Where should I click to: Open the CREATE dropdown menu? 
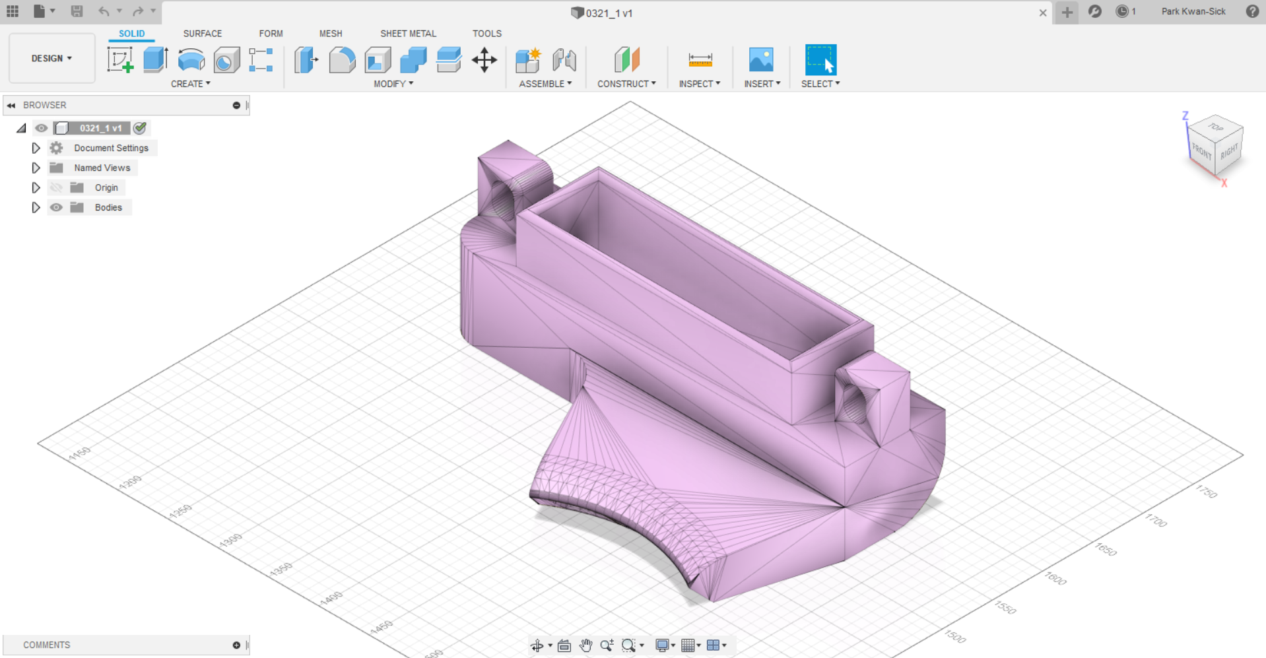[191, 84]
